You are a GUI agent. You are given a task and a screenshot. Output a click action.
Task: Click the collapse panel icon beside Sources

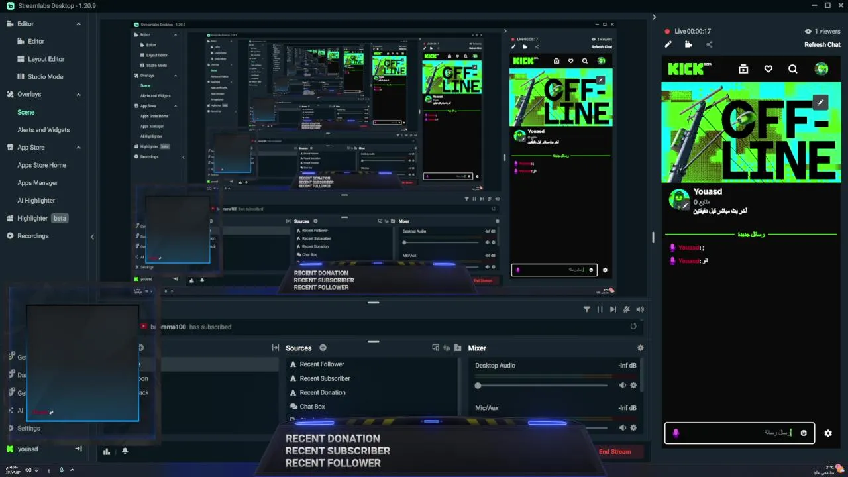[276, 348]
